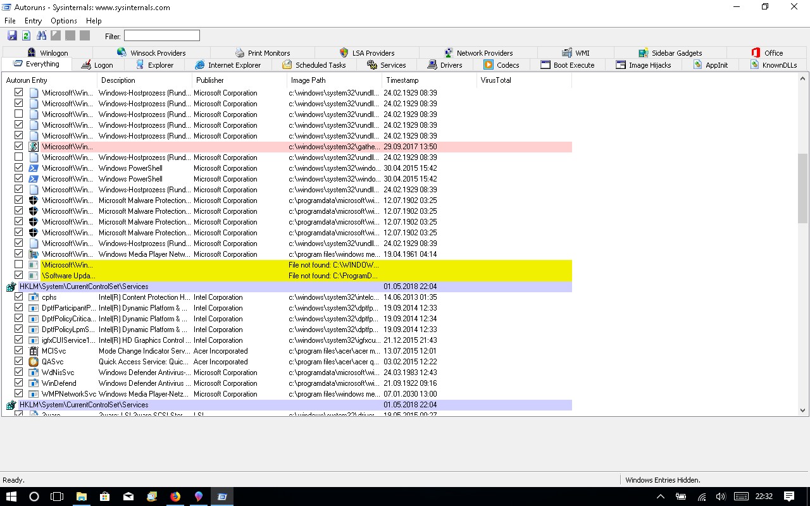
Task: Uncheck the \Software Upda... entry checkbox
Action: [x=18, y=276]
